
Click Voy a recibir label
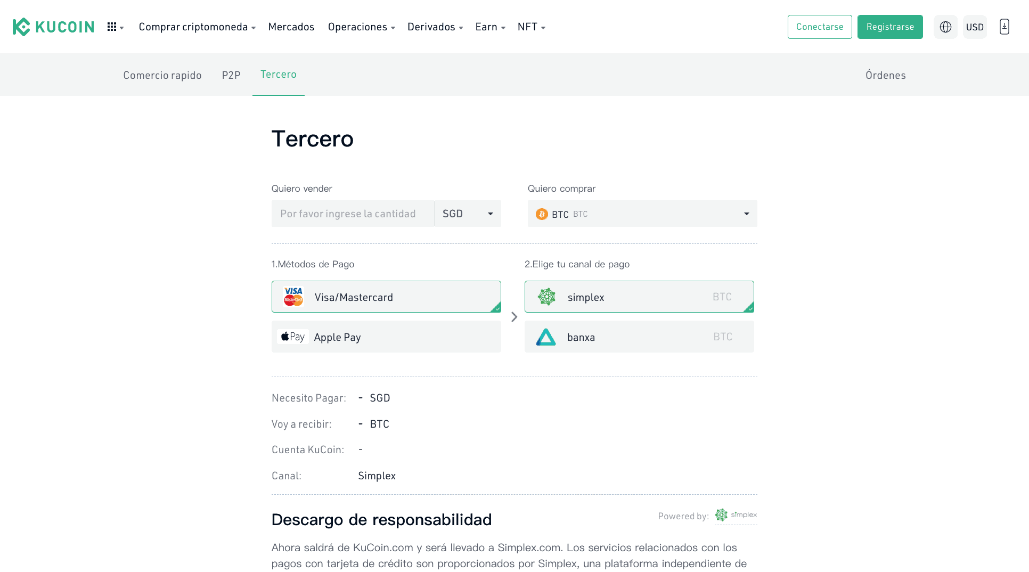click(x=301, y=424)
